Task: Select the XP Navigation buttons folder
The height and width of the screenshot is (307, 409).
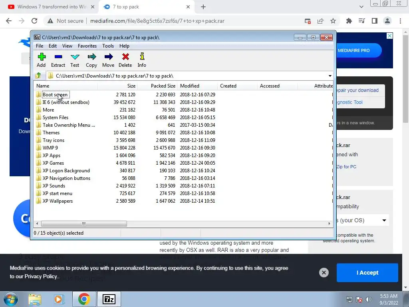Action: pyautogui.click(x=66, y=178)
